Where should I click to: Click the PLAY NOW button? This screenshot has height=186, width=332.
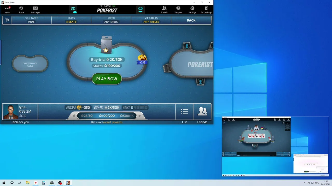pyautogui.click(x=107, y=79)
